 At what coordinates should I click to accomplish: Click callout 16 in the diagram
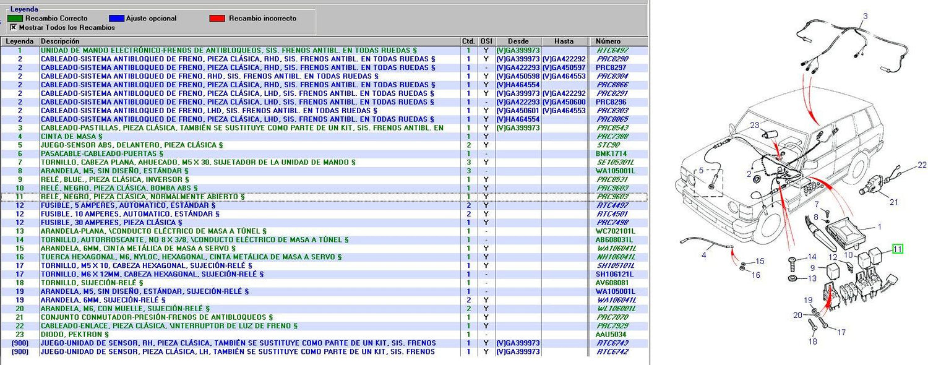[756, 275]
